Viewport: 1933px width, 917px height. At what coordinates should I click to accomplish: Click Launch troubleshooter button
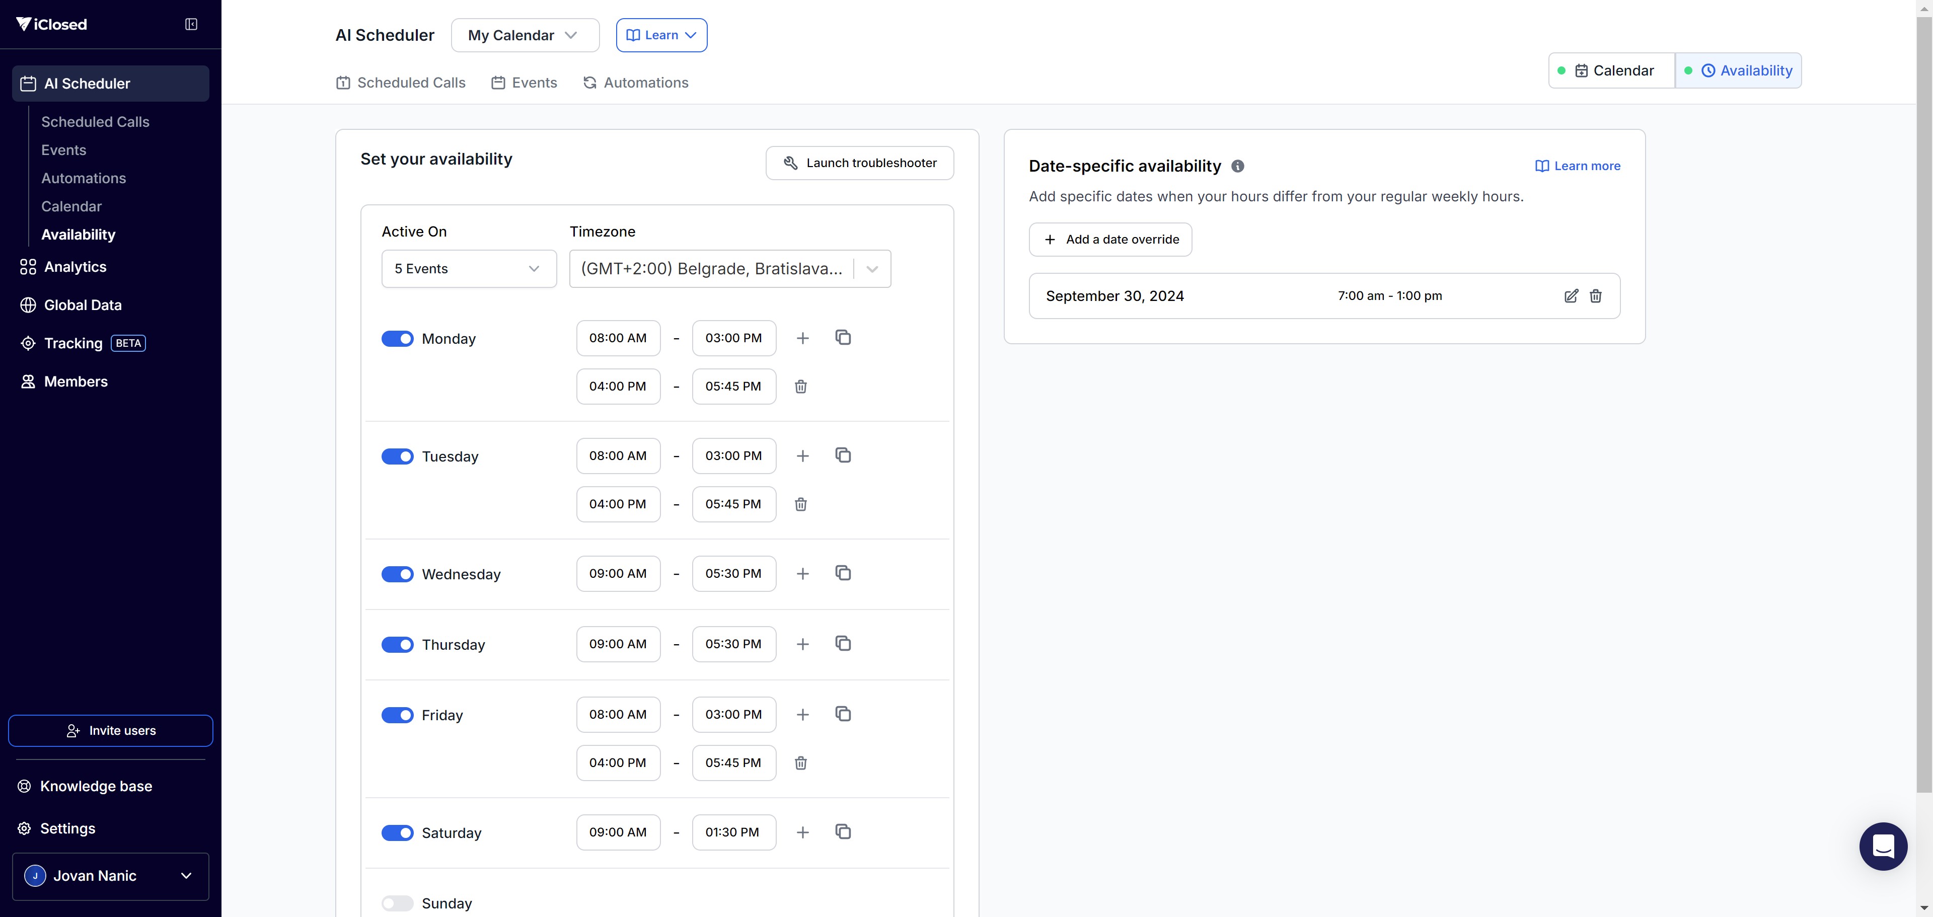tap(859, 163)
